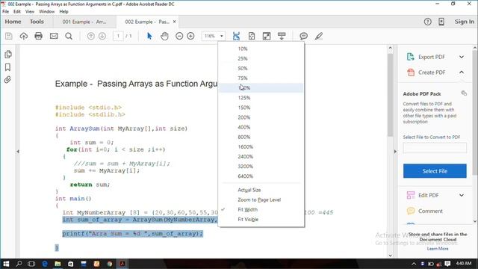The height and width of the screenshot is (269, 478).
Task: Open the Page Thumbnails panel
Action: 8,55
